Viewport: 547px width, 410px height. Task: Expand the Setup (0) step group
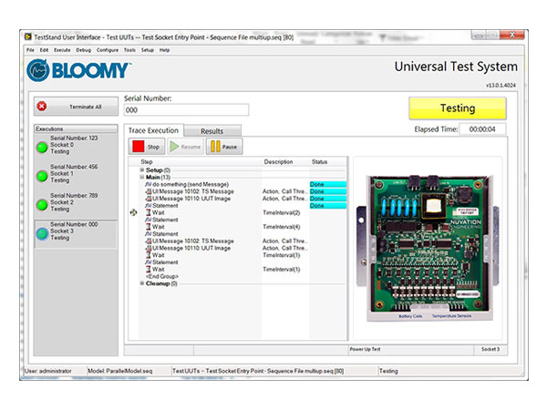(142, 169)
